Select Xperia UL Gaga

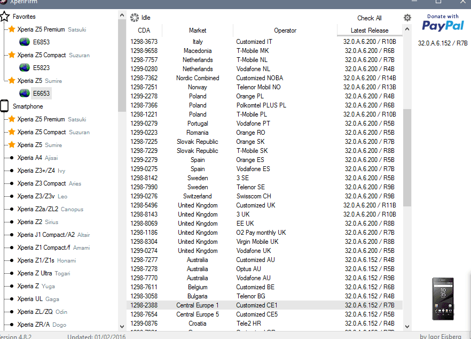38,299
